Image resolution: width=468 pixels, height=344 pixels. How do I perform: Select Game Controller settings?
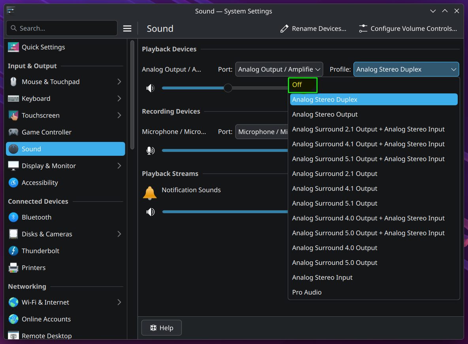tap(46, 132)
